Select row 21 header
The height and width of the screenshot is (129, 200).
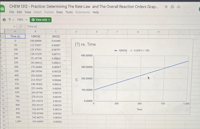(3, 121)
